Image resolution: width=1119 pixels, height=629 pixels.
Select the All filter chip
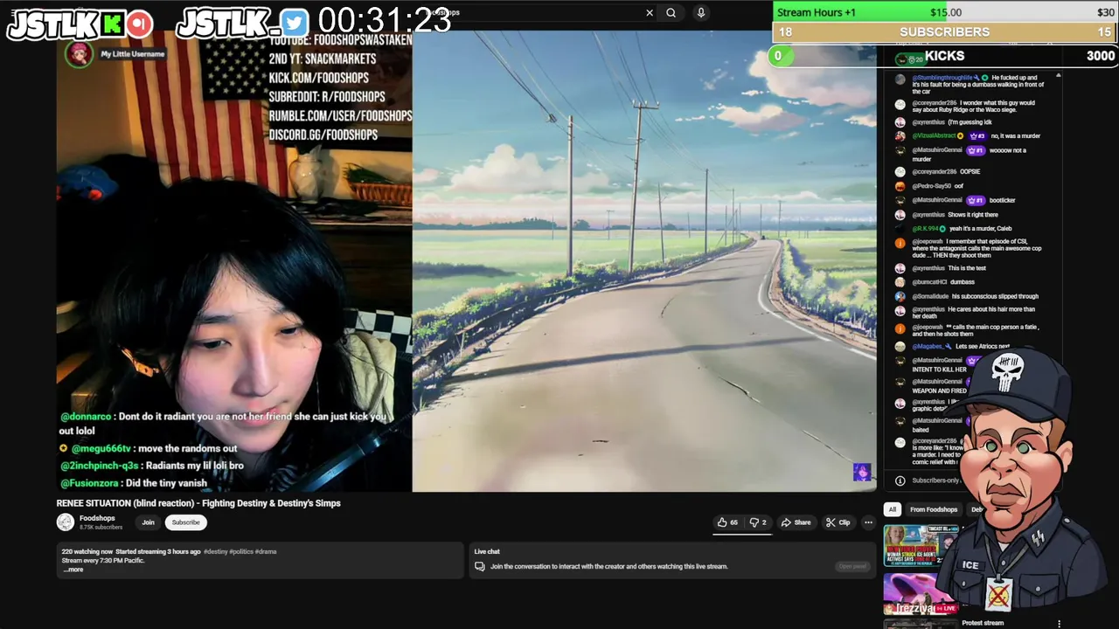892,509
